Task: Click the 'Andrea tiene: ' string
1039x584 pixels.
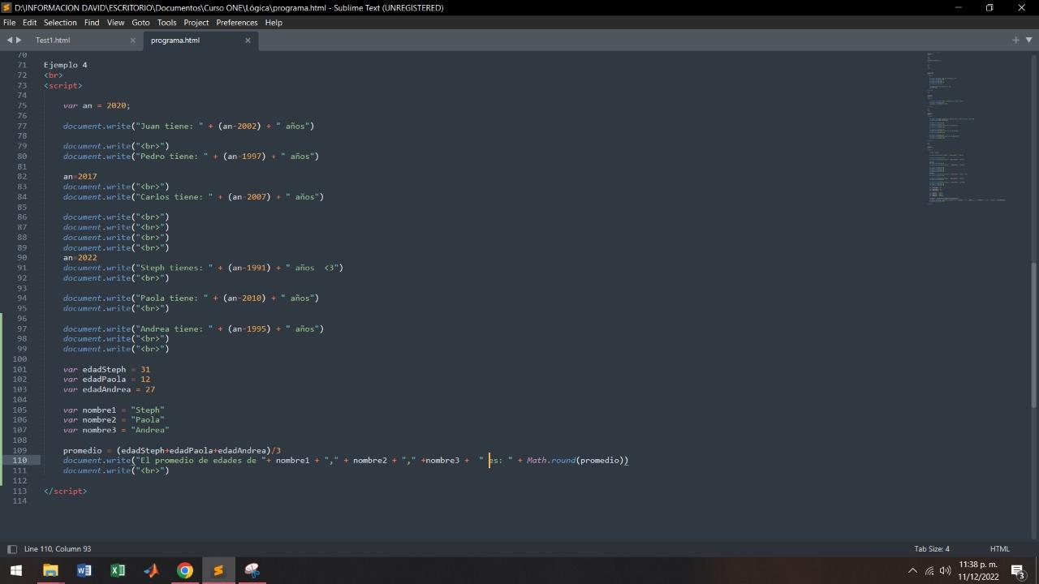Action: (176, 328)
